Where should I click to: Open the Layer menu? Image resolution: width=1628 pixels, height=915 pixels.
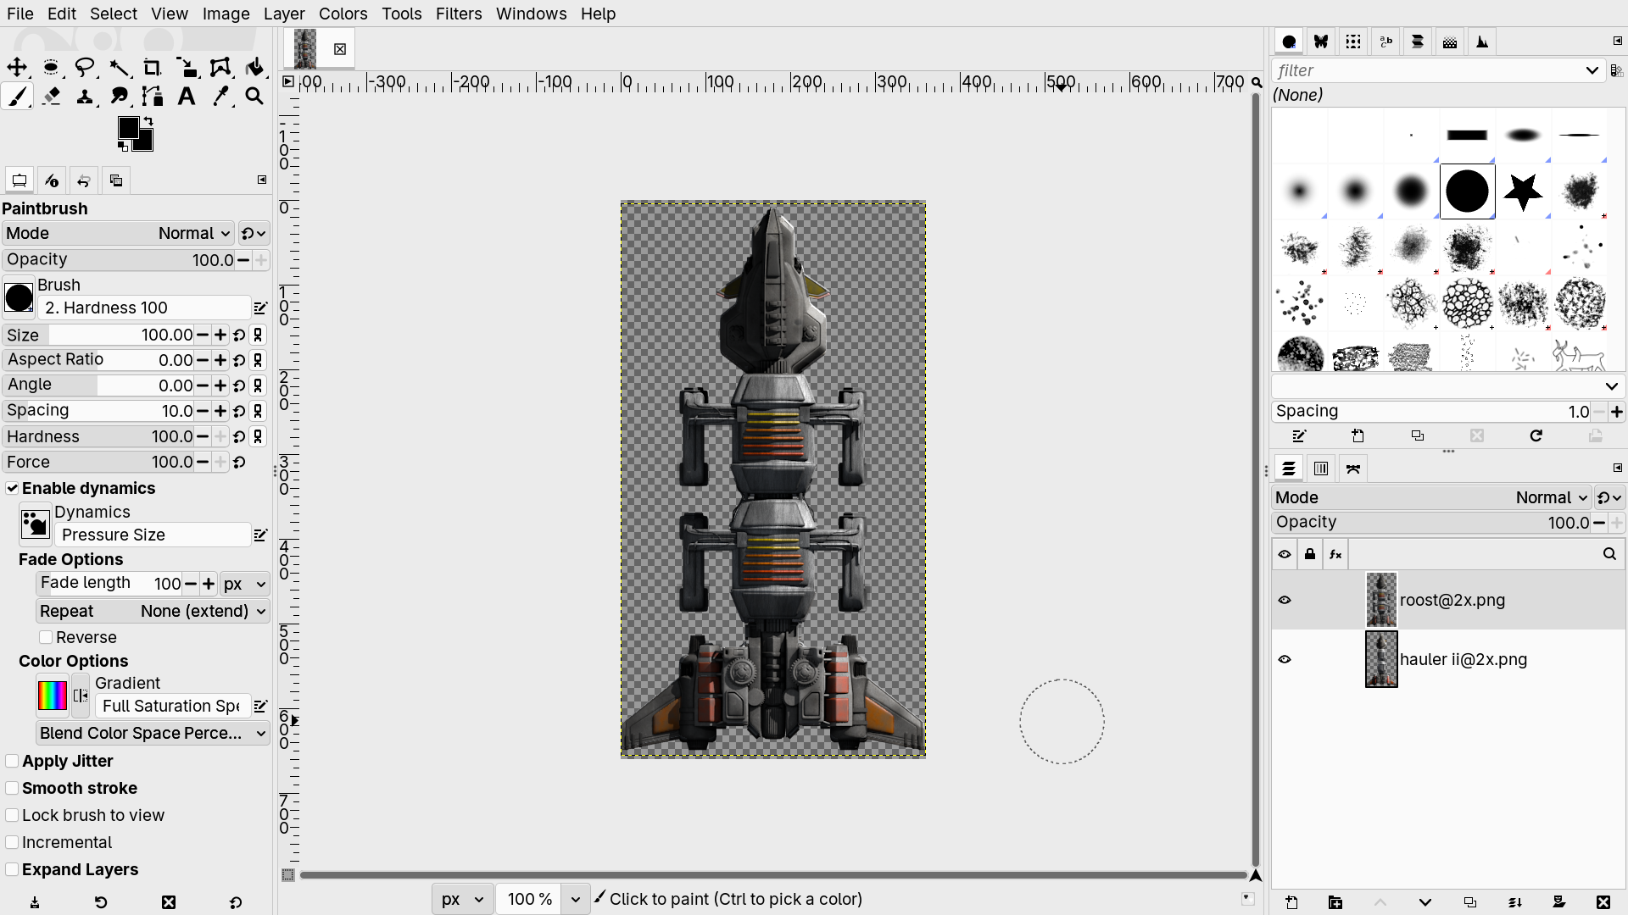pyautogui.click(x=284, y=14)
